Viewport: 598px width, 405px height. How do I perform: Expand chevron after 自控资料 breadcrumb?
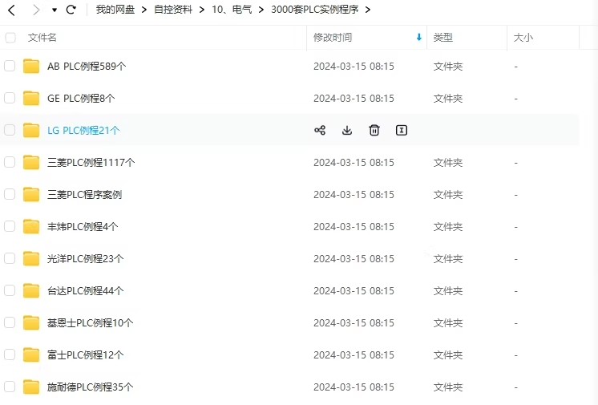point(202,10)
